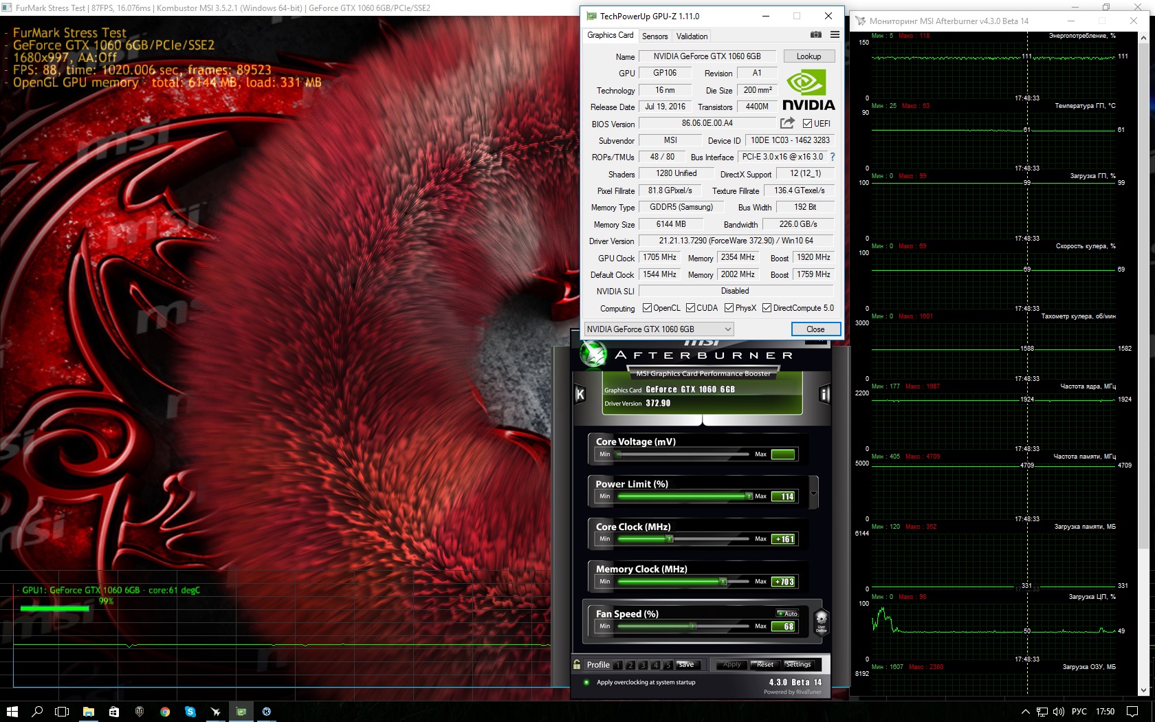The height and width of the screenshot is (722, 1155).
Task: Select Afterburner profile slot 5
Action: click(668, 665)
